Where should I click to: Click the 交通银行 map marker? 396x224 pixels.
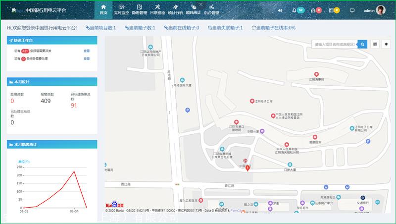click(363, 198)
